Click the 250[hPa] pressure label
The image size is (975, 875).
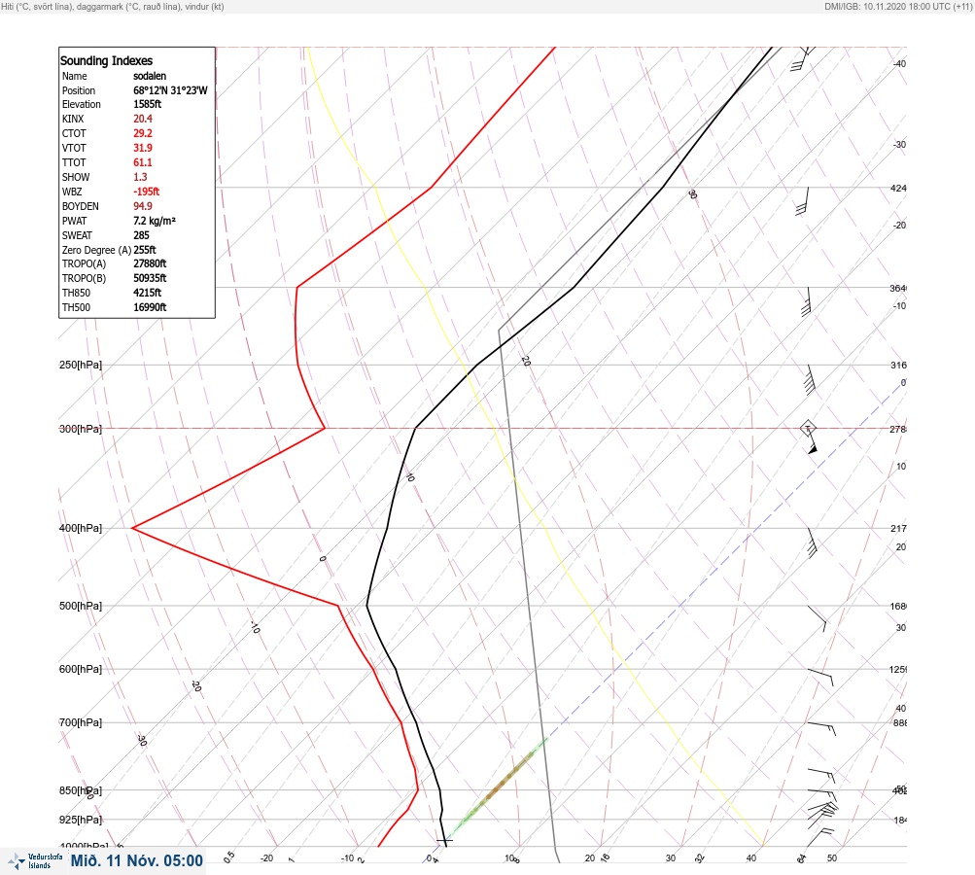tap(81, 365)
